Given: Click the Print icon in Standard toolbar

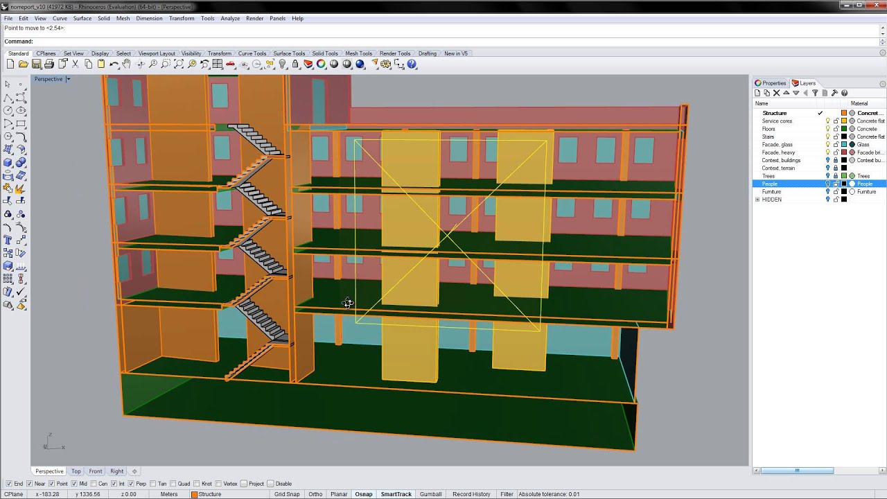Looking at the screenshot, I should pos(49,64).
